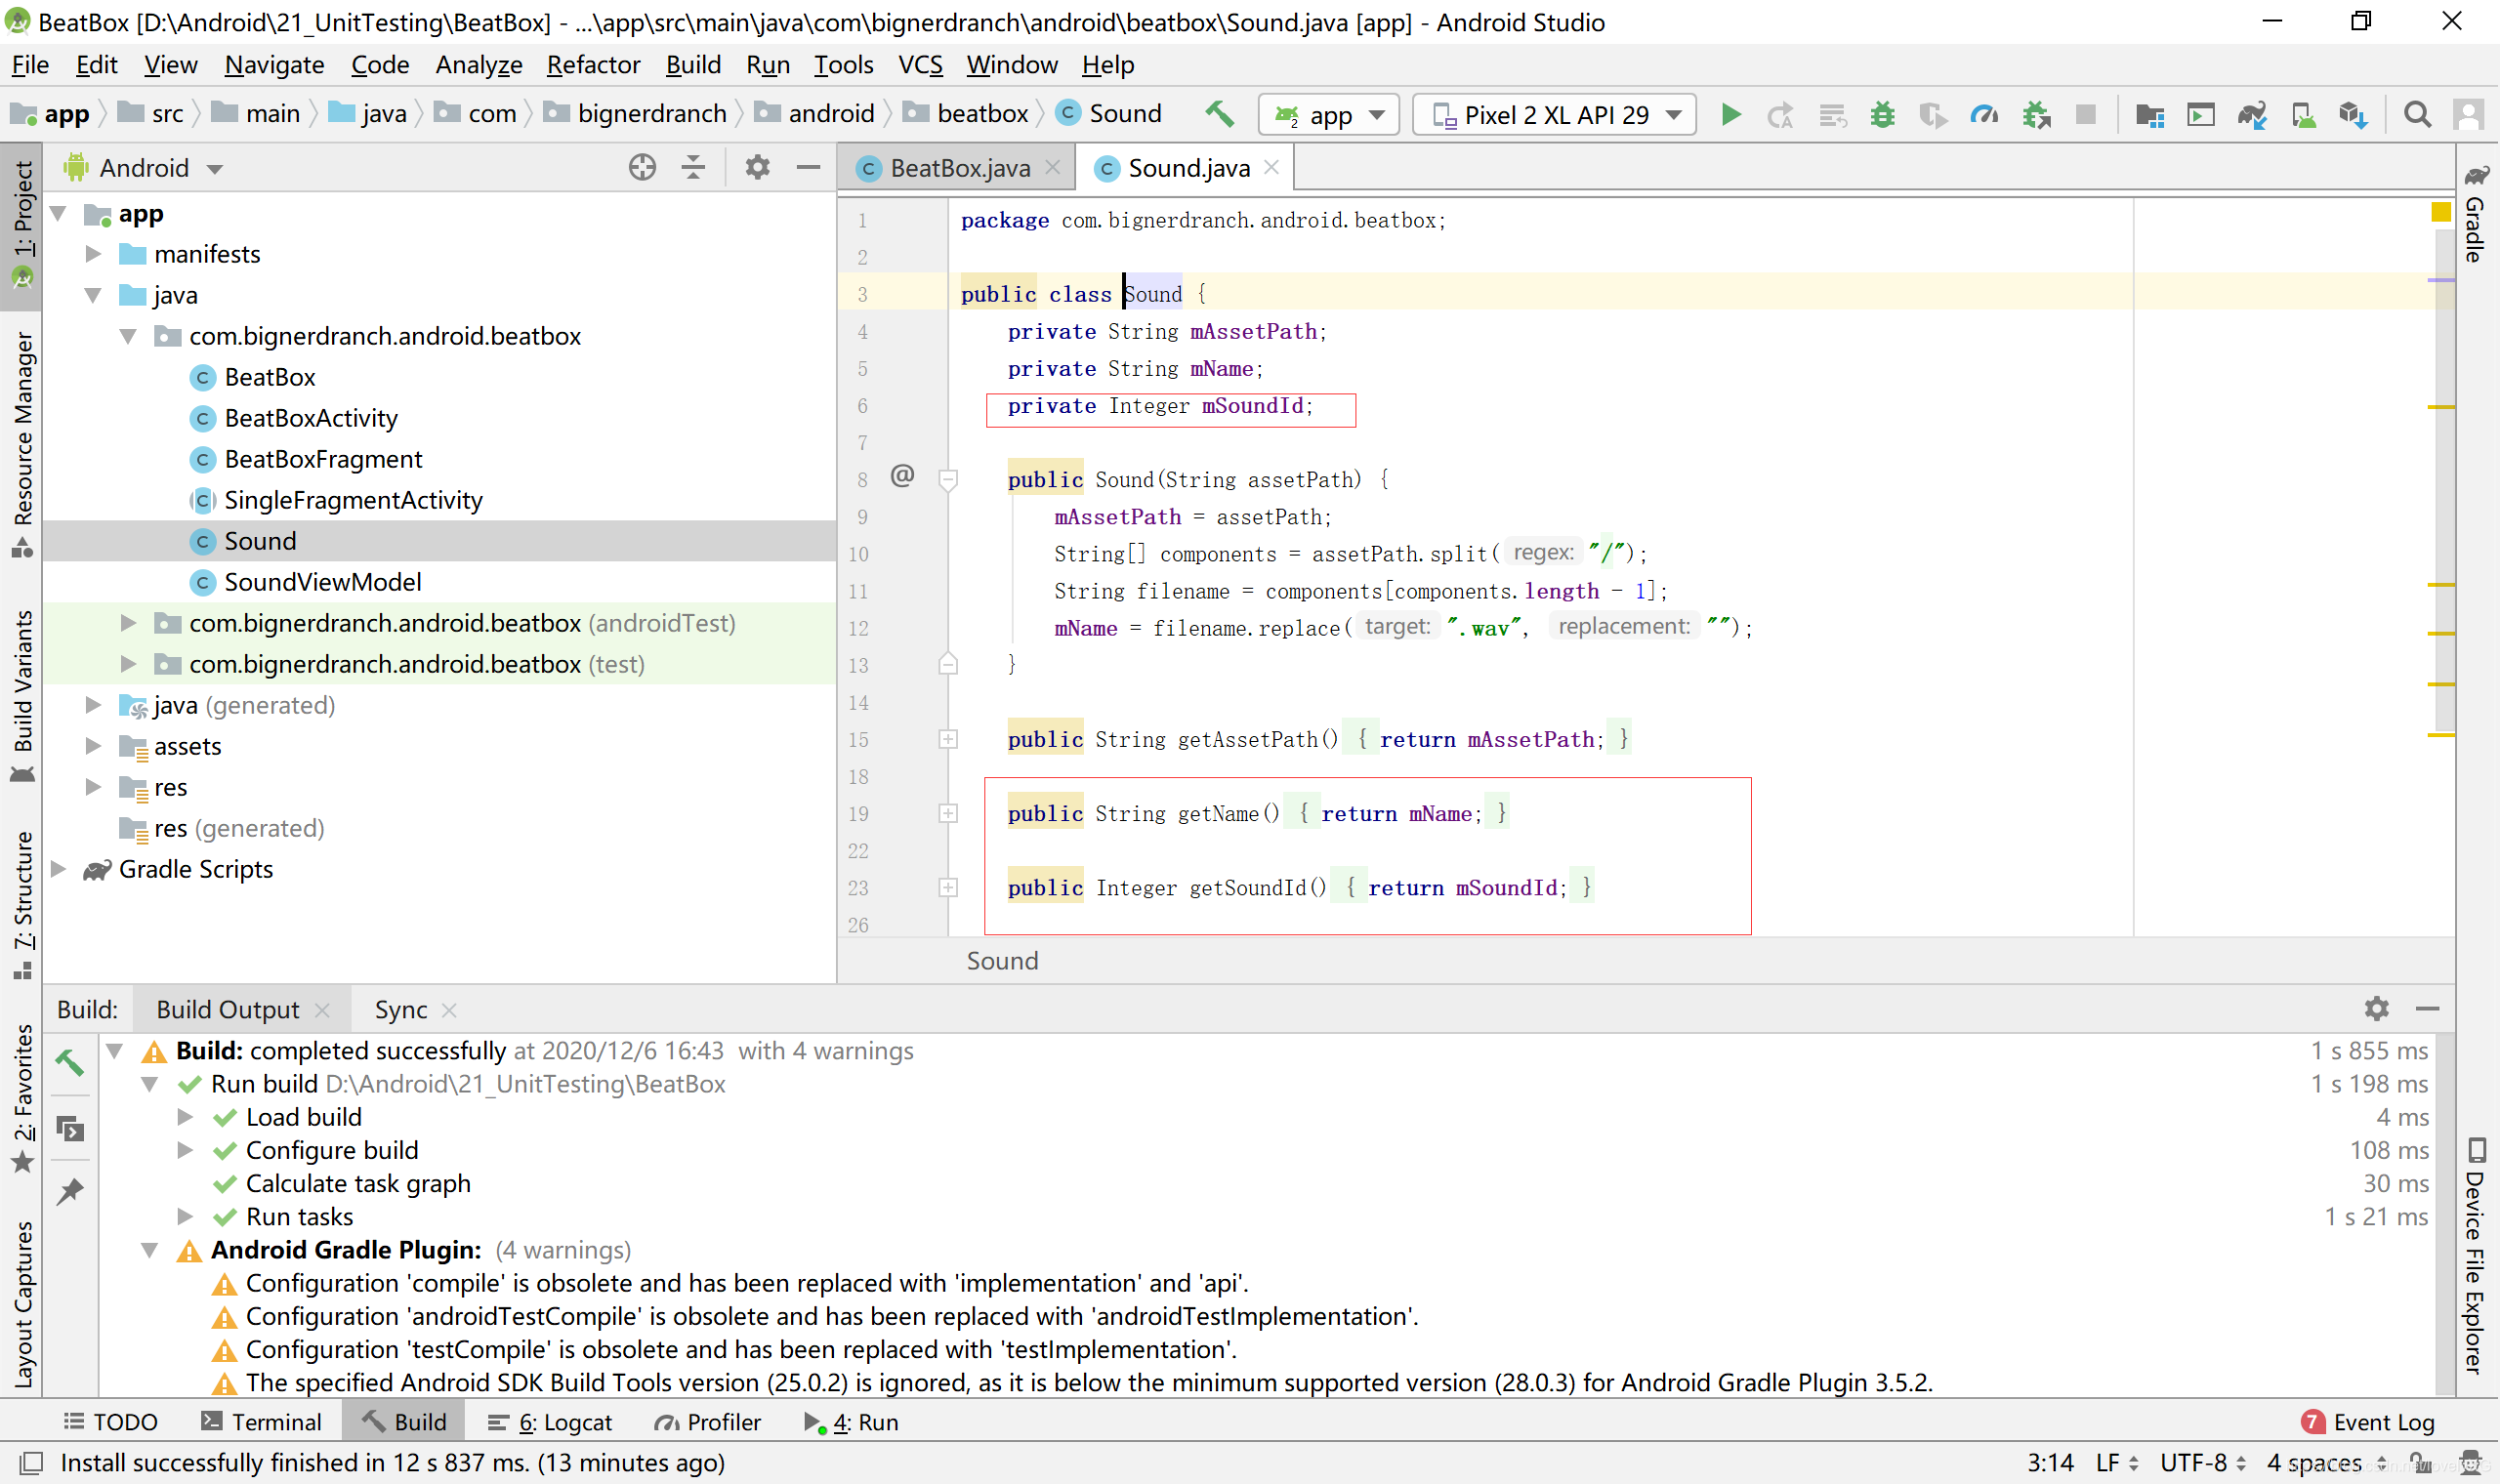Click the Make Project hammer icon
Viewport: 2500px width, 1484px height.
tap(1219, 114)
